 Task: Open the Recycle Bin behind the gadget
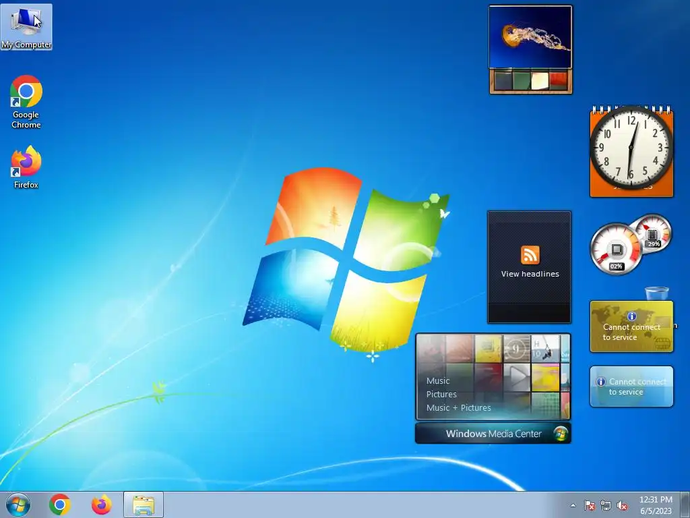pos(657,293)
